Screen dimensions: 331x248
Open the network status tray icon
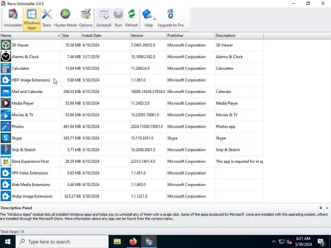coord(282,242)
